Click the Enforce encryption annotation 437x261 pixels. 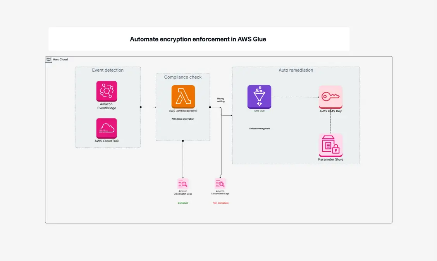point(259,129)
